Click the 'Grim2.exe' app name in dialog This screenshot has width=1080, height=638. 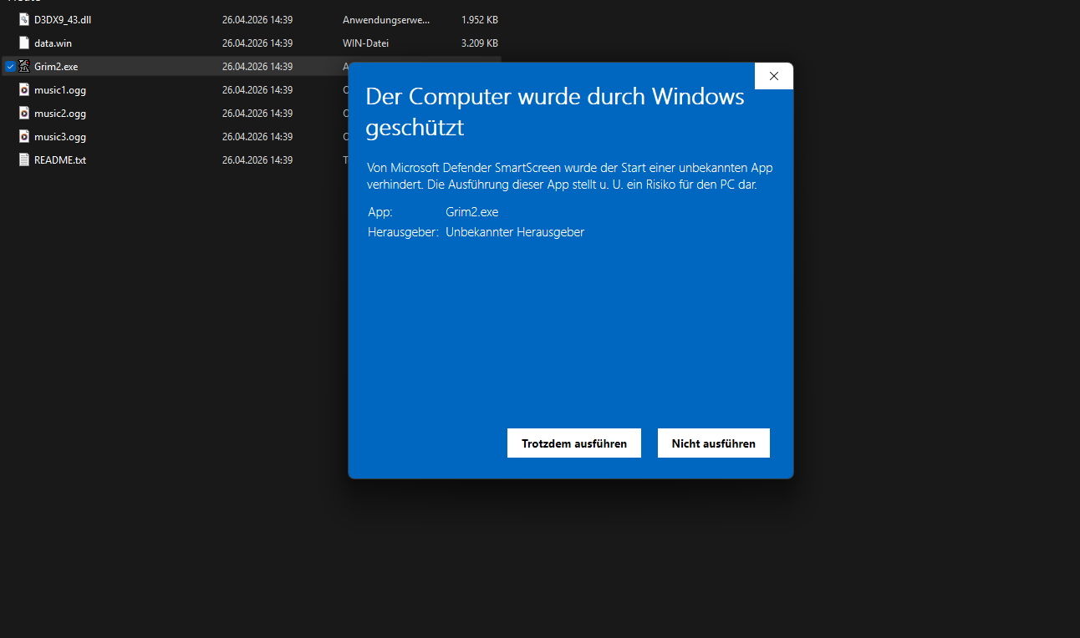(x=472, y=212)
